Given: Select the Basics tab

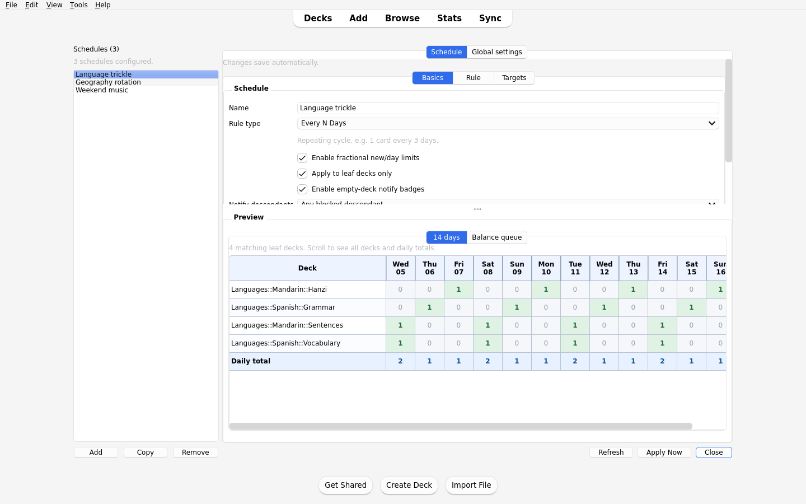Looking at the screenshot, I should point(433,78).
